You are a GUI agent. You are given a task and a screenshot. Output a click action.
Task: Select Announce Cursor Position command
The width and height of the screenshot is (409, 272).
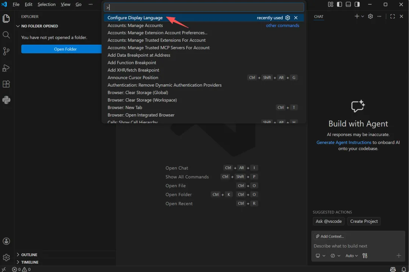coord(204,78)
